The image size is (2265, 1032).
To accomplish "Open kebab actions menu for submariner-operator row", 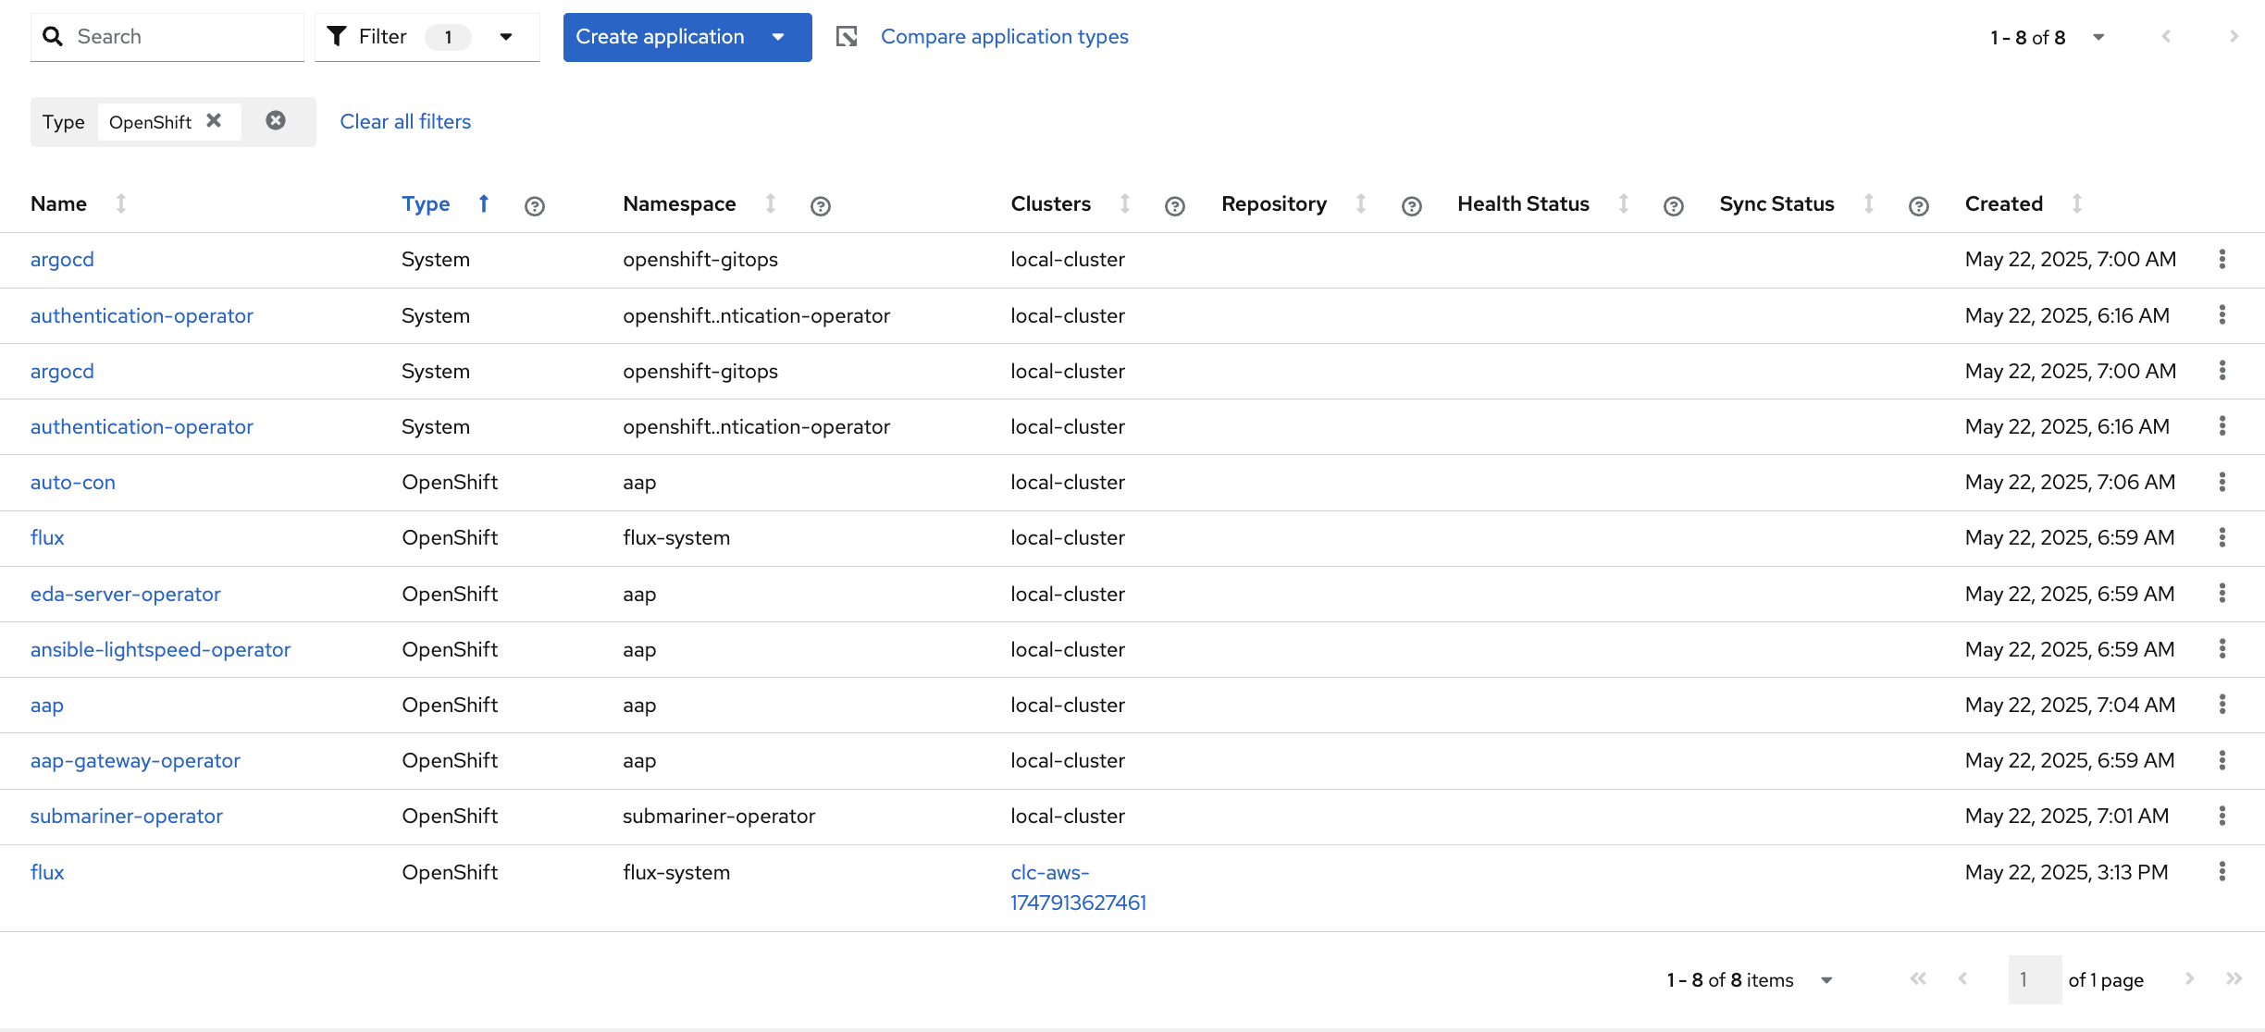I will click(x=2222, y=817).
